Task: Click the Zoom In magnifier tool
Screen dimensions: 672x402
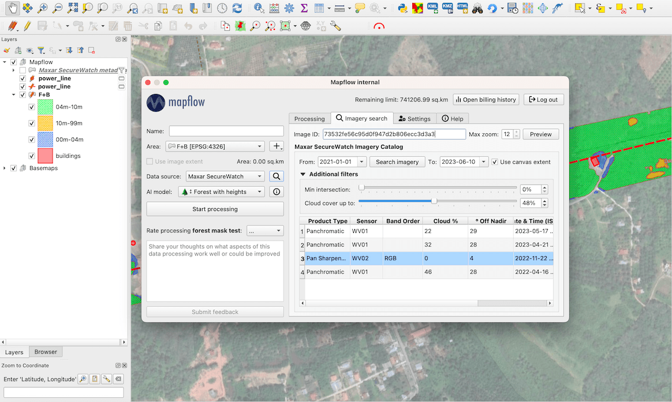Action: click(42, 7)
